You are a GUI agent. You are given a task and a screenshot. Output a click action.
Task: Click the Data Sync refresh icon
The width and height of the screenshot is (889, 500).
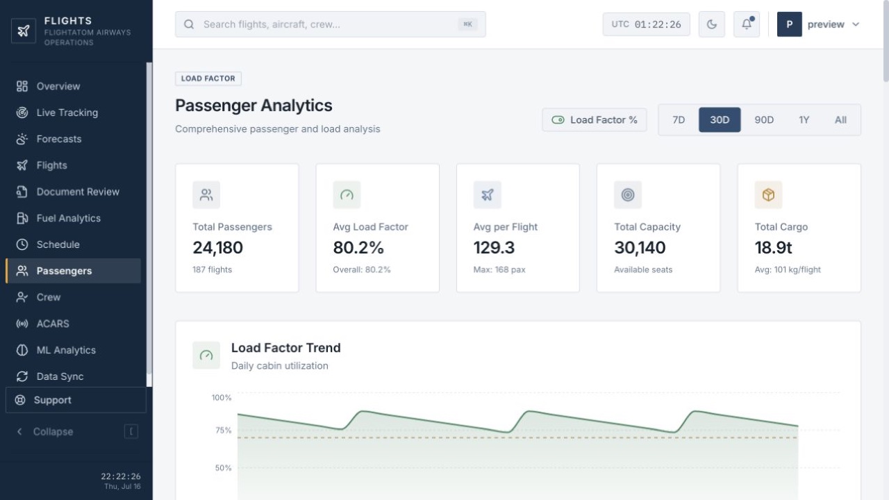click(x=22, y=376)
